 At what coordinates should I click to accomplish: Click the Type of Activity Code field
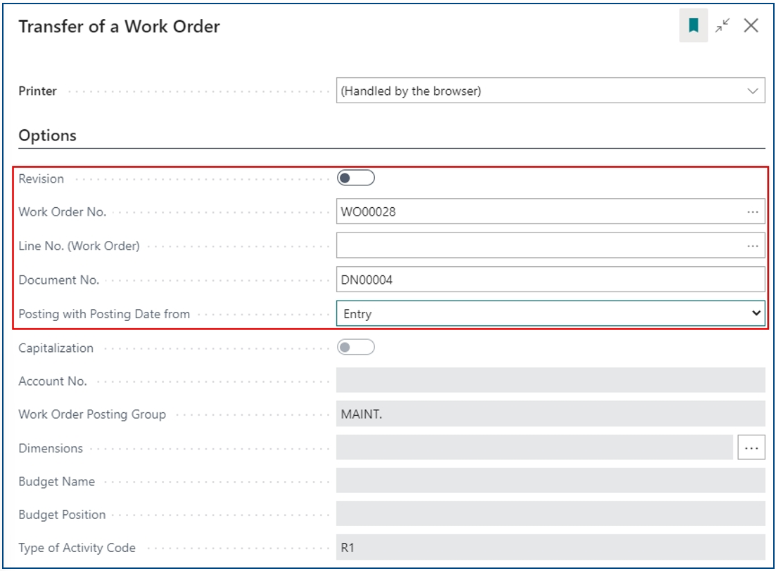click(x=550, y=548)
